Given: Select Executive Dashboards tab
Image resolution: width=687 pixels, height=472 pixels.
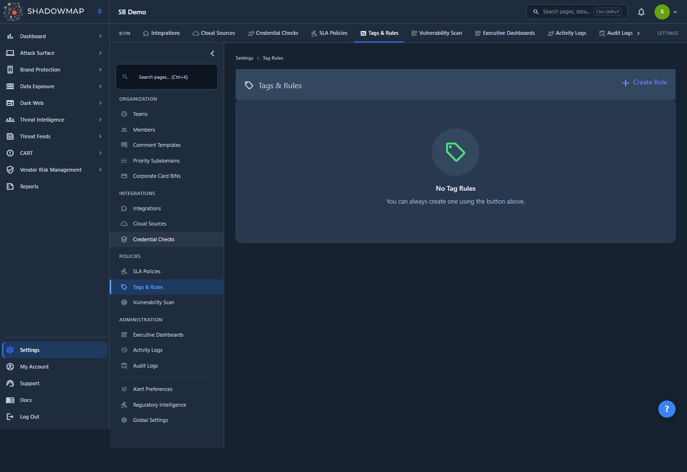Looking at the screenshot, I should [505, 33].
